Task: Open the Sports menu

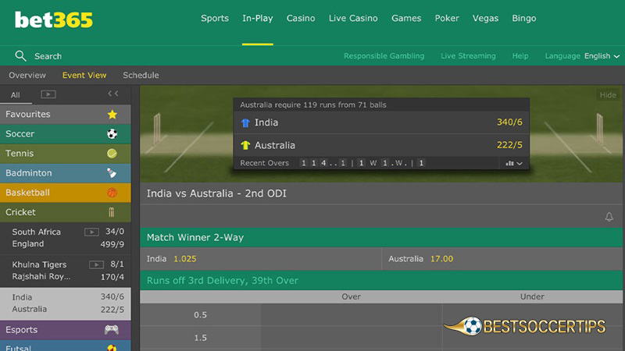Action: (215, 18)
